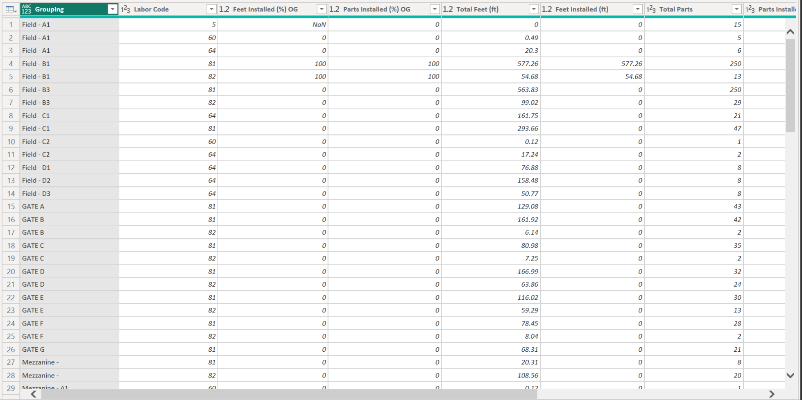
Task: Click the GATE A grouping cell
Action: (69, 206)
